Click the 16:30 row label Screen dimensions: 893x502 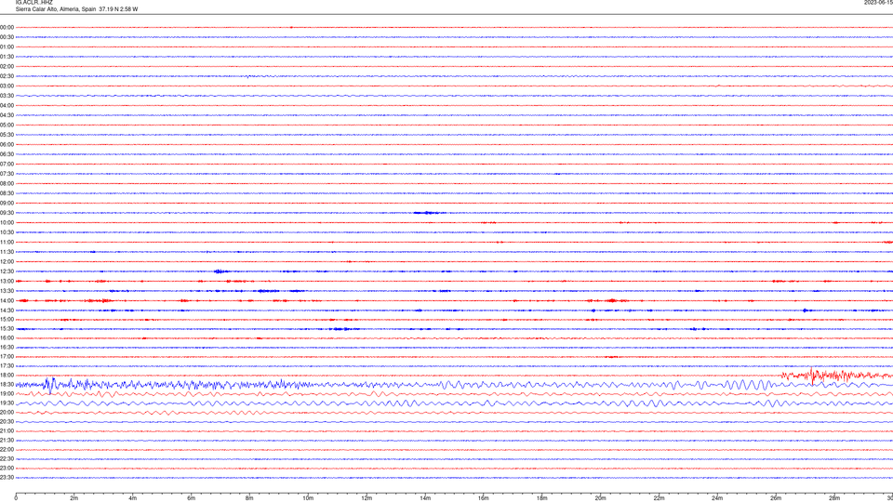pyautogui.click(x=7, y=347)
